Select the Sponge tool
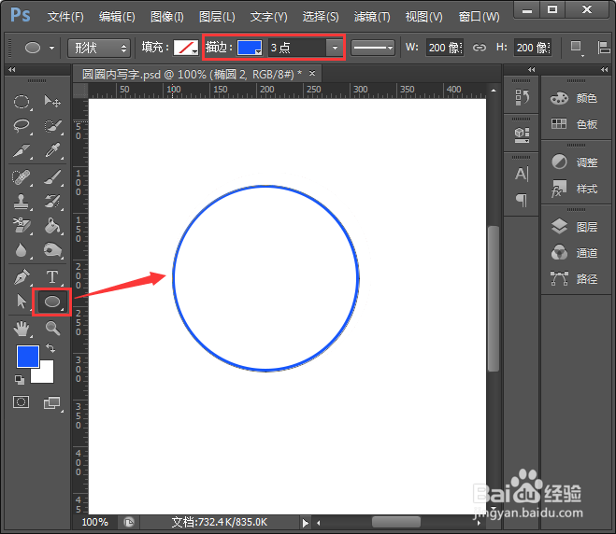Image resolution: width=616 pixels, height=534 pixels. [52, 250]
